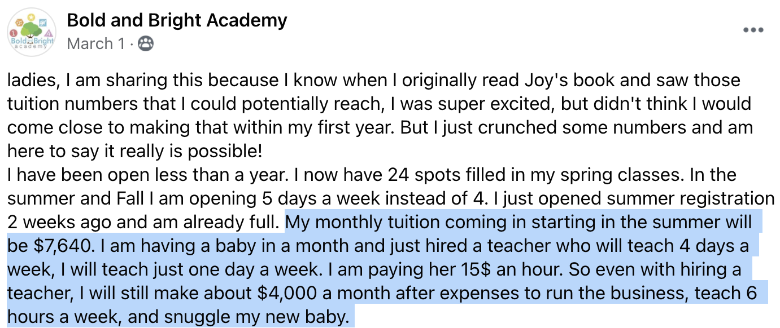Click the highlighted "$7,640" amount
This screenshot has width=780, height=328.
[62, 246]
